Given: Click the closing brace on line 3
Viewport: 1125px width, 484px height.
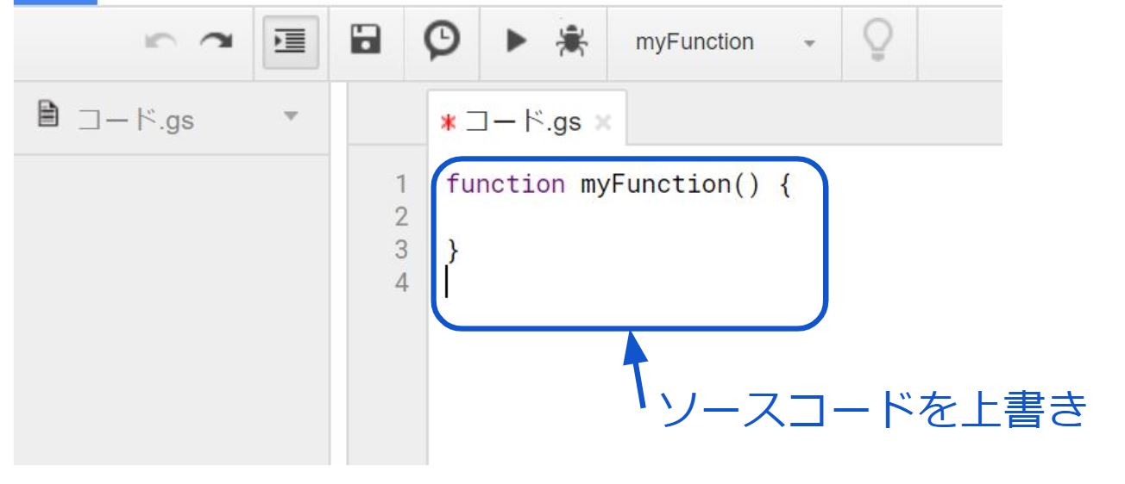Looking at the screenshot, I should click(x=453, y=251).
